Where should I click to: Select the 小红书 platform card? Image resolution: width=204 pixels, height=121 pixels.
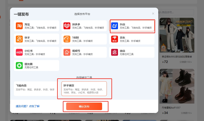[36, 52]
